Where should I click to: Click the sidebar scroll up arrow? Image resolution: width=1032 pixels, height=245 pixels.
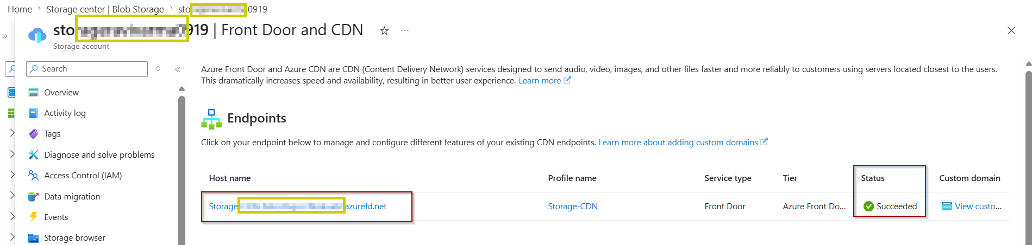(182, 89)
